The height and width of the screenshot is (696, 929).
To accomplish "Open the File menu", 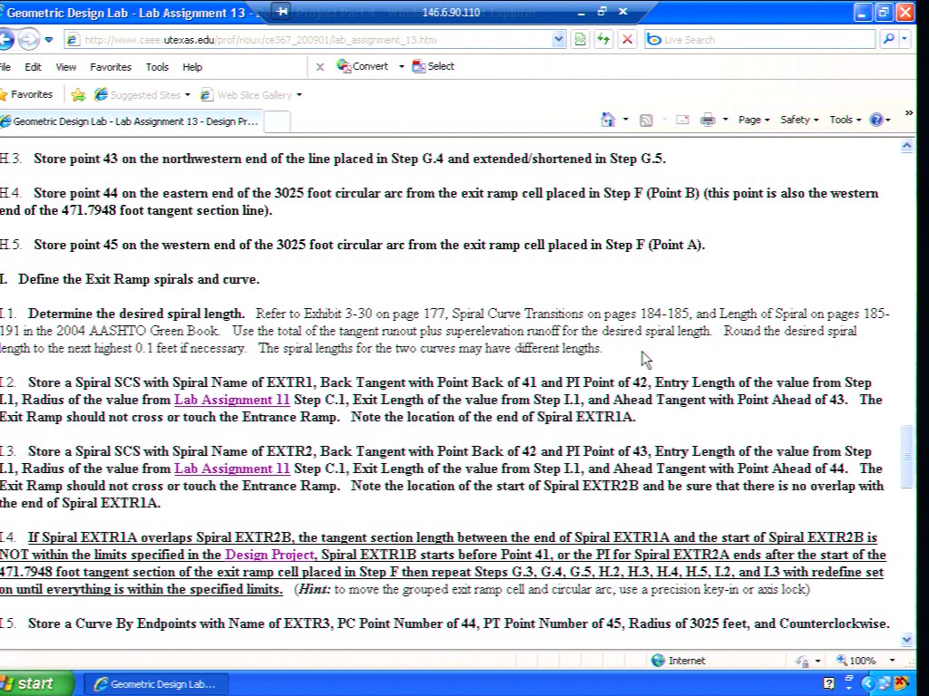I will tap(5, 67).
